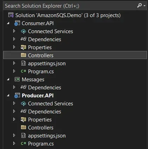Click Producer.API Connected Services cloud icon
The width and height of the screenshot is (148, 149).
tap(23, 104)
